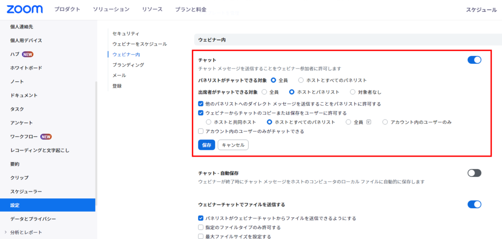Click the キャンセル button
The image size is (502, 239).
tap(233, 145)
